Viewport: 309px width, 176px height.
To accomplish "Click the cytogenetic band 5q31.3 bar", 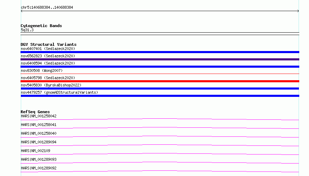I will (x=160, y=34).
